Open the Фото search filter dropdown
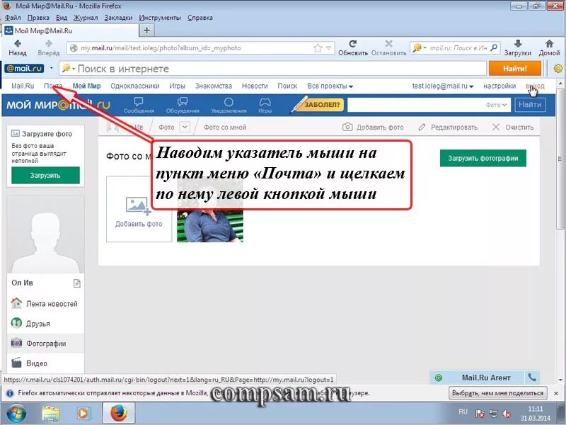This screenshot has height=425, width=566. (496, 105)
